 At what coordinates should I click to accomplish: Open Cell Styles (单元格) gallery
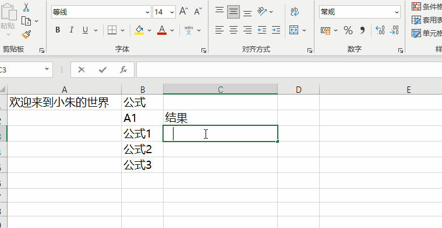(x=426, y=34)
